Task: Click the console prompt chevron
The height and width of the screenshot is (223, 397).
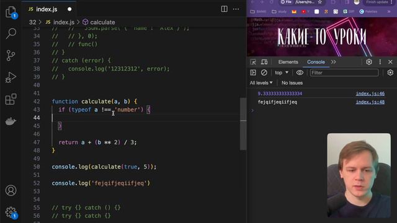Action: [x=252, y=110]
